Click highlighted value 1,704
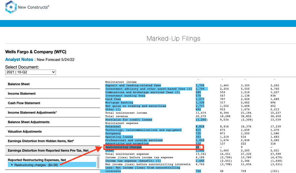 [200, 85]
